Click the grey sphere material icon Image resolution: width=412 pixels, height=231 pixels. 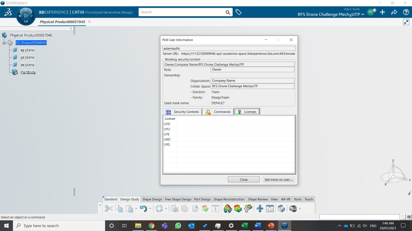[293, 208]
